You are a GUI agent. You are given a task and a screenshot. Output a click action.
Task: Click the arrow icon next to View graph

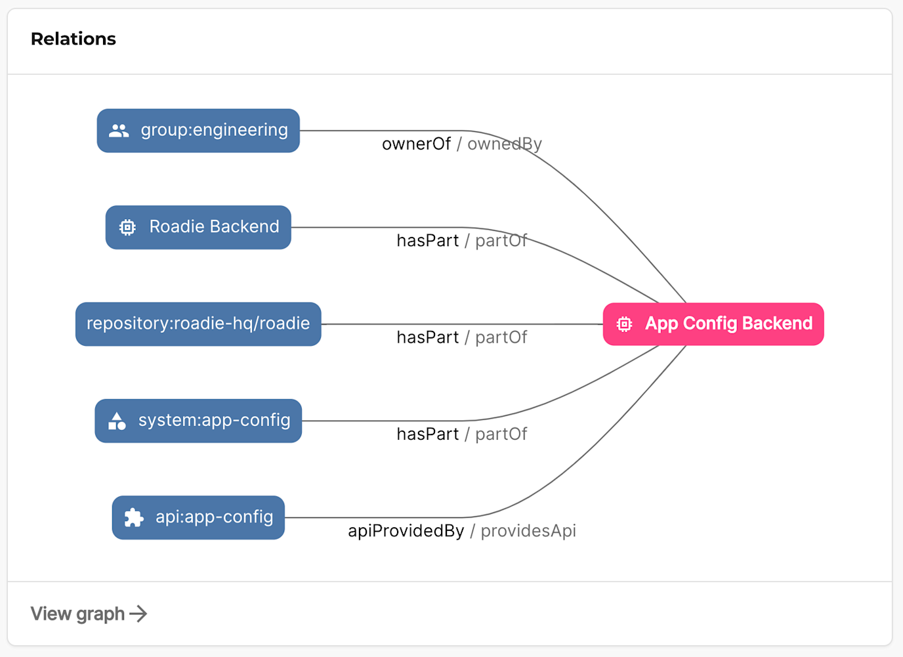[x=138, y=614]
